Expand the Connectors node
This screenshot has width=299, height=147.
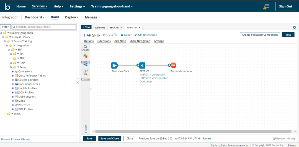click(12, 71)
